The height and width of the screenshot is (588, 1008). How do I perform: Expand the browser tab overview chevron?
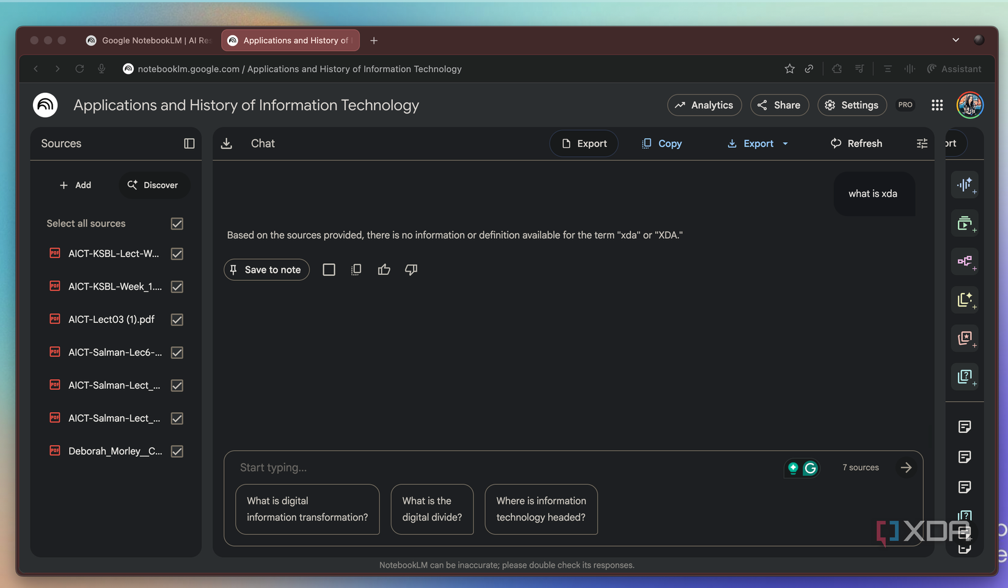[x=955, y=40]
